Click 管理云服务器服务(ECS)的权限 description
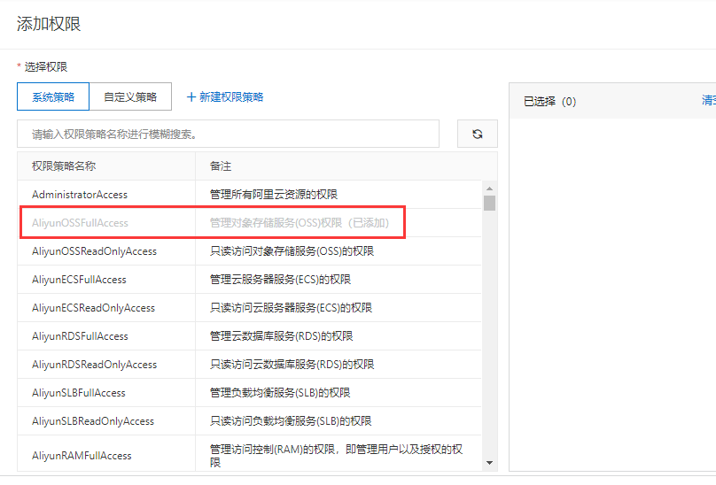 click(x=280, y=279)
